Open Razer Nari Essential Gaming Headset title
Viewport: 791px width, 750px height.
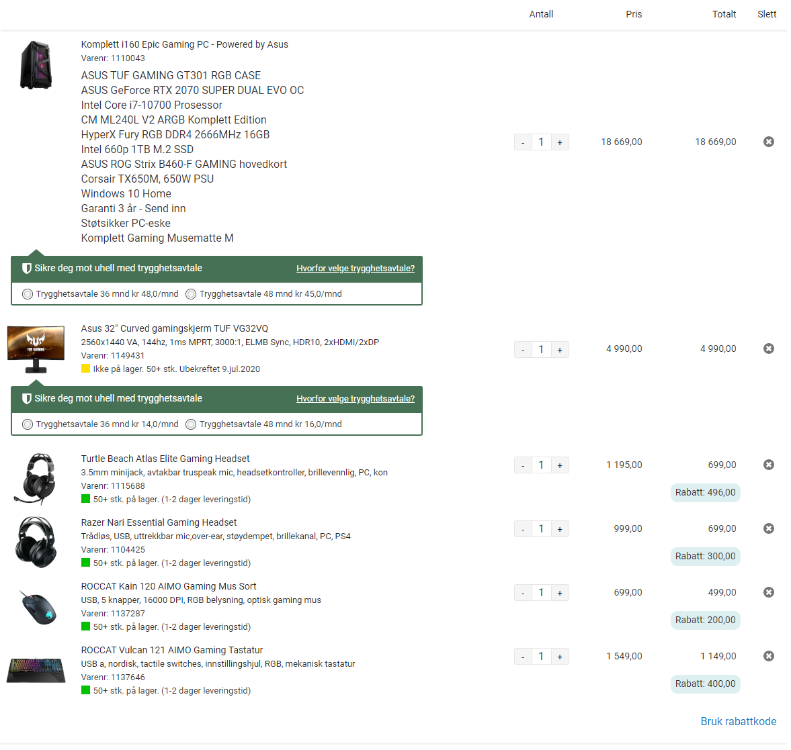(159, 522)
